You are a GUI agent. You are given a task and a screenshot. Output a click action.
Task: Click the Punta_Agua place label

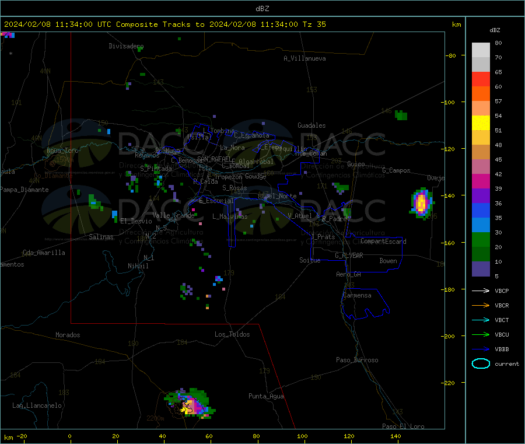(266, 396)
